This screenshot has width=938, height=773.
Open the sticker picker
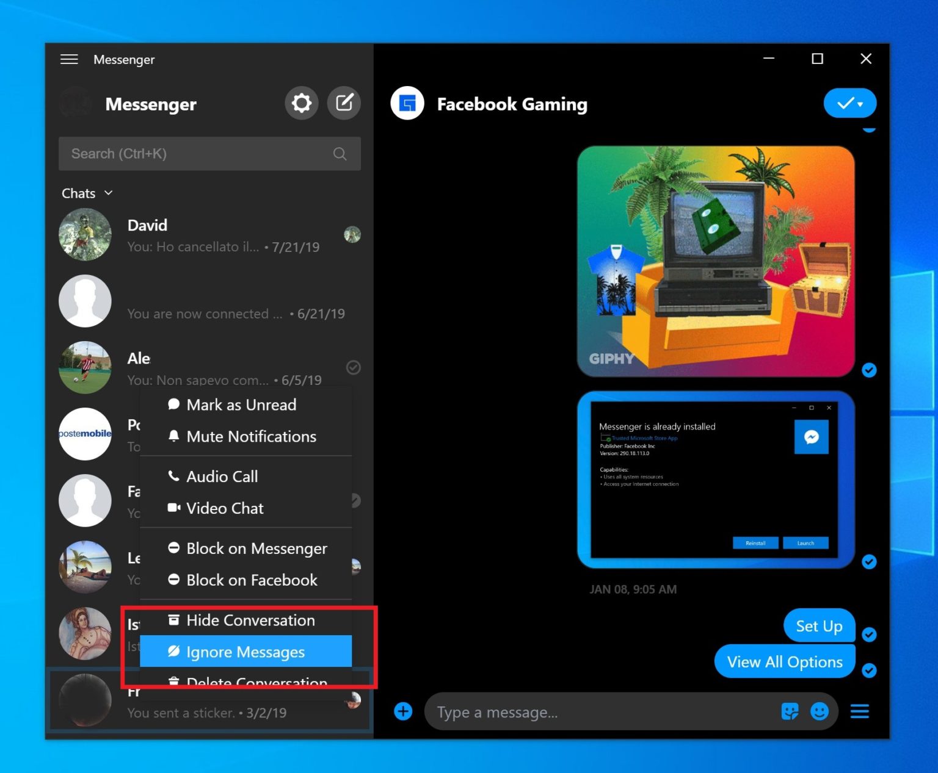pos(790,711)
